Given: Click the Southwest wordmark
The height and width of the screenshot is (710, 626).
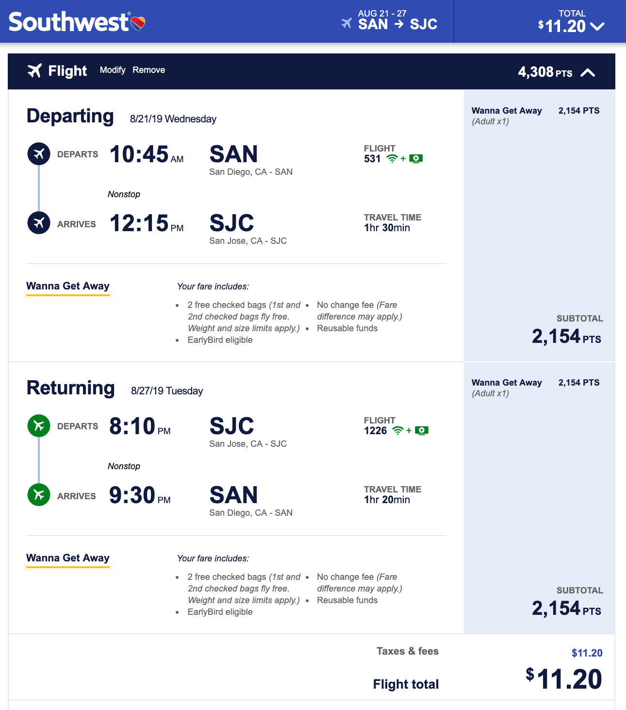Looking at the screenshot, I should point(68,22).
